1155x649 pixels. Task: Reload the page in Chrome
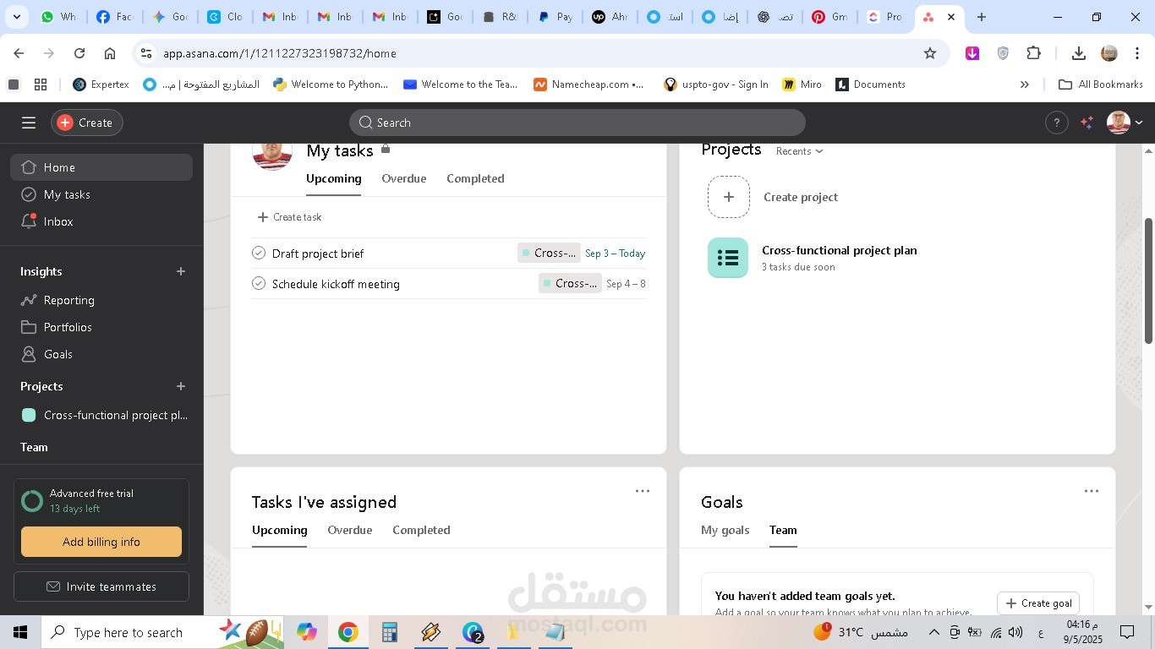[x=79, y=53]
